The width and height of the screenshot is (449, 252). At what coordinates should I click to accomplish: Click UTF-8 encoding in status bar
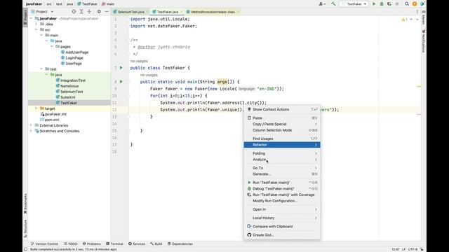tap(413, 249)
